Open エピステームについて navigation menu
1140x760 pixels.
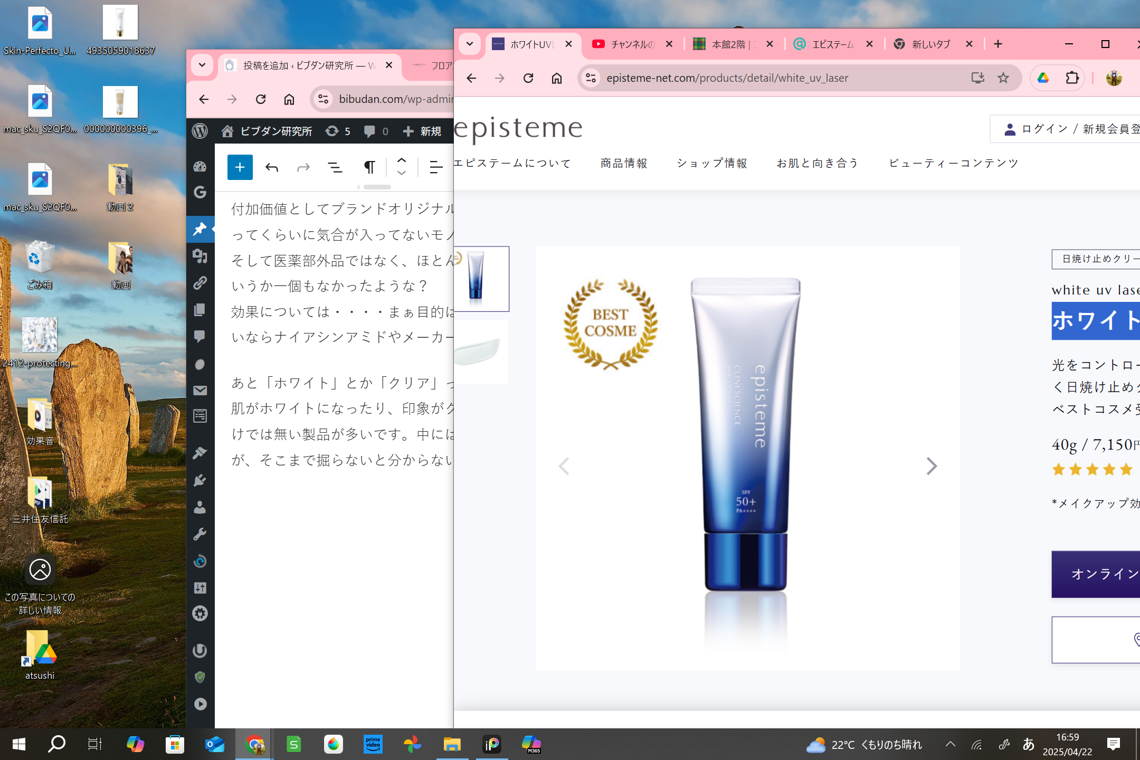[x=512, y=163]
